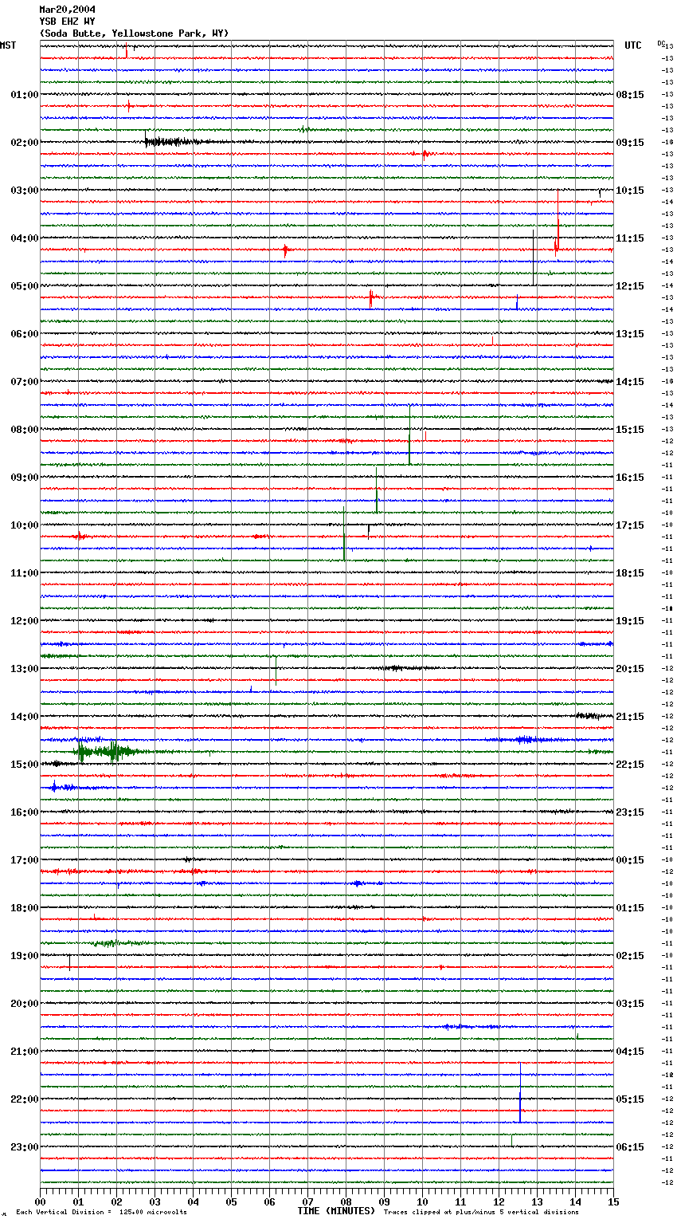Click the 11:15 UTC time label
The width and height of the screenshot is (677, 1223).
click(x=630, y=238)
